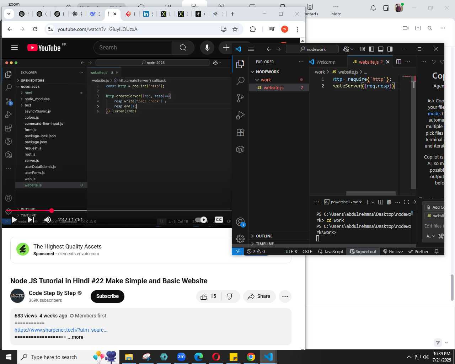Open the new terminal launch profile dropdown
Image resolution: width=455 pixels, height=364 pixels.
tap(373, 202)
